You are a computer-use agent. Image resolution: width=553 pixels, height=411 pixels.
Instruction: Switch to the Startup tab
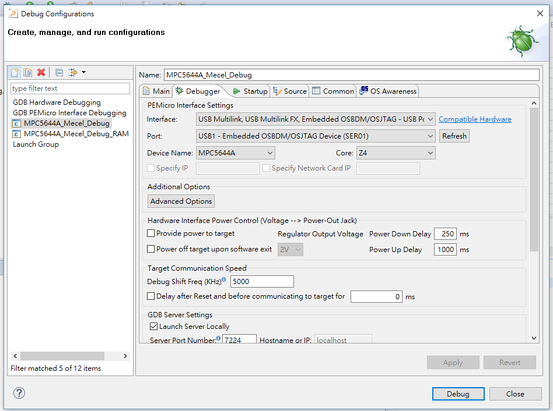tap(250, 91)
